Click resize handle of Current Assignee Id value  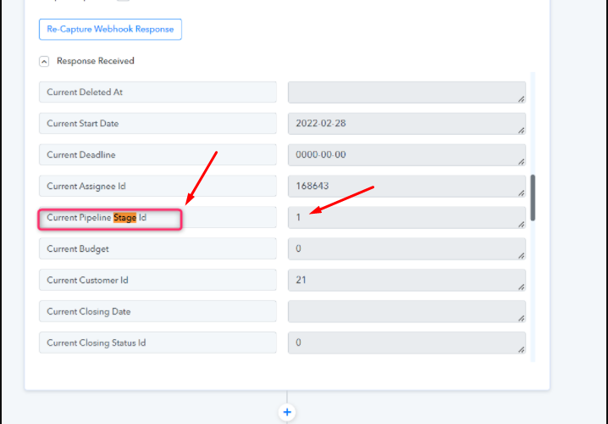(521, 193)
